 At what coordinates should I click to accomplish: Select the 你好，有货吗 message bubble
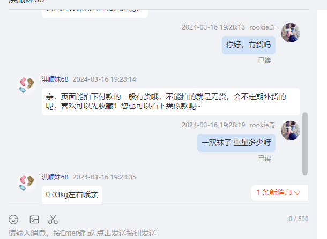249,45
